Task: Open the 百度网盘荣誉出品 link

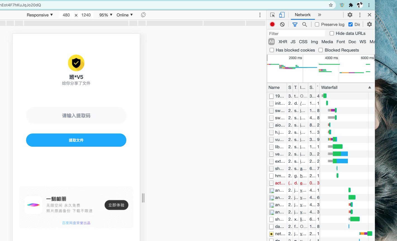Action: click(76, 223)
